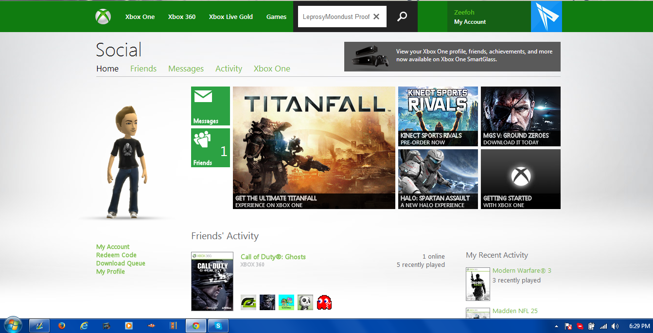
Task: Open the Friends tile showing 1
Action: click(x=210, y=148)
